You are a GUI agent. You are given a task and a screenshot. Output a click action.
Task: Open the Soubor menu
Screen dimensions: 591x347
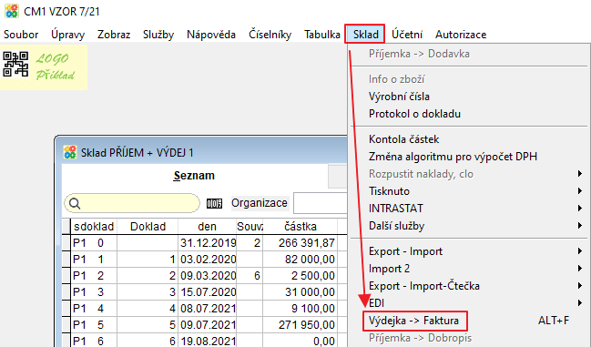tap(21, 35)
